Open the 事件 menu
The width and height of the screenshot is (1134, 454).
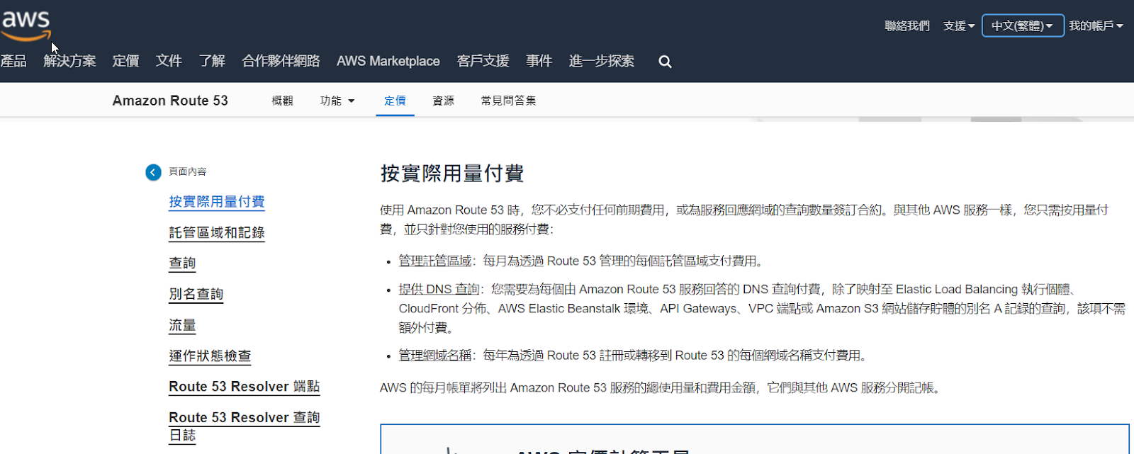point(539,61)
